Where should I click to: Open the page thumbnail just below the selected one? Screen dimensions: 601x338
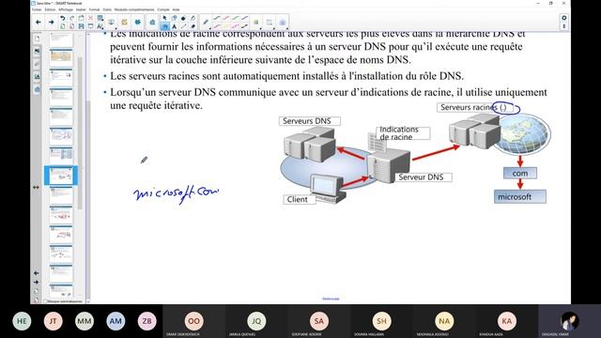pos(61,195)
